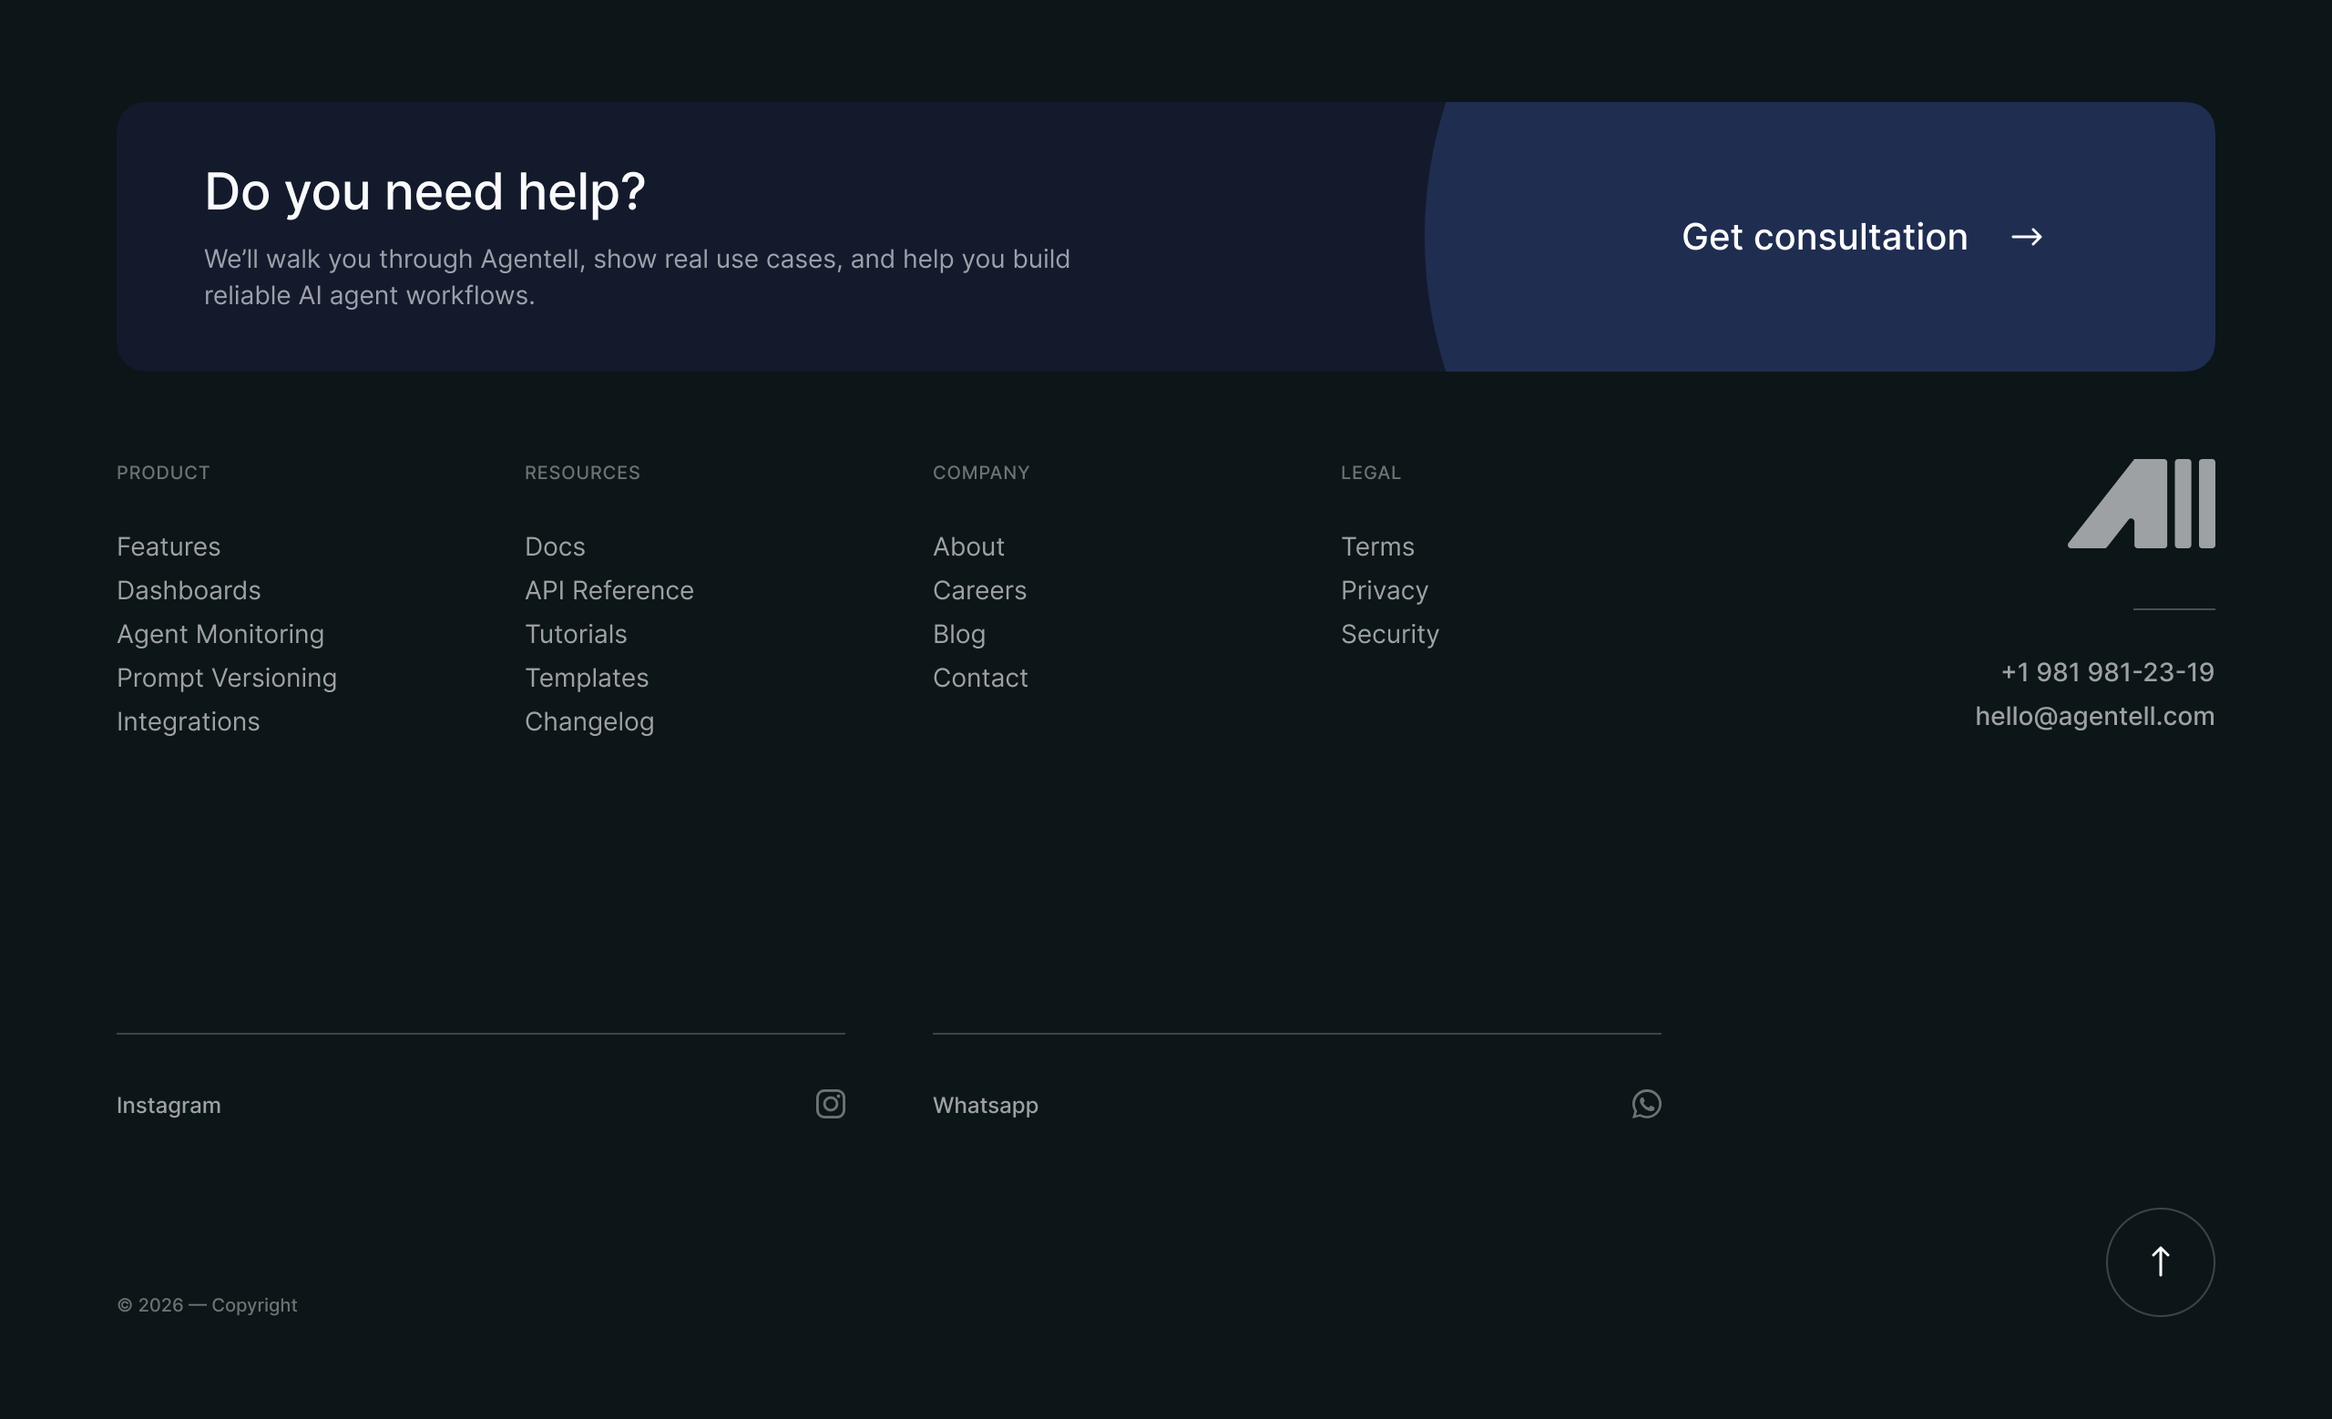Click the arrow beside Get consultation

pyautogui.click(x=2025, y=237)
